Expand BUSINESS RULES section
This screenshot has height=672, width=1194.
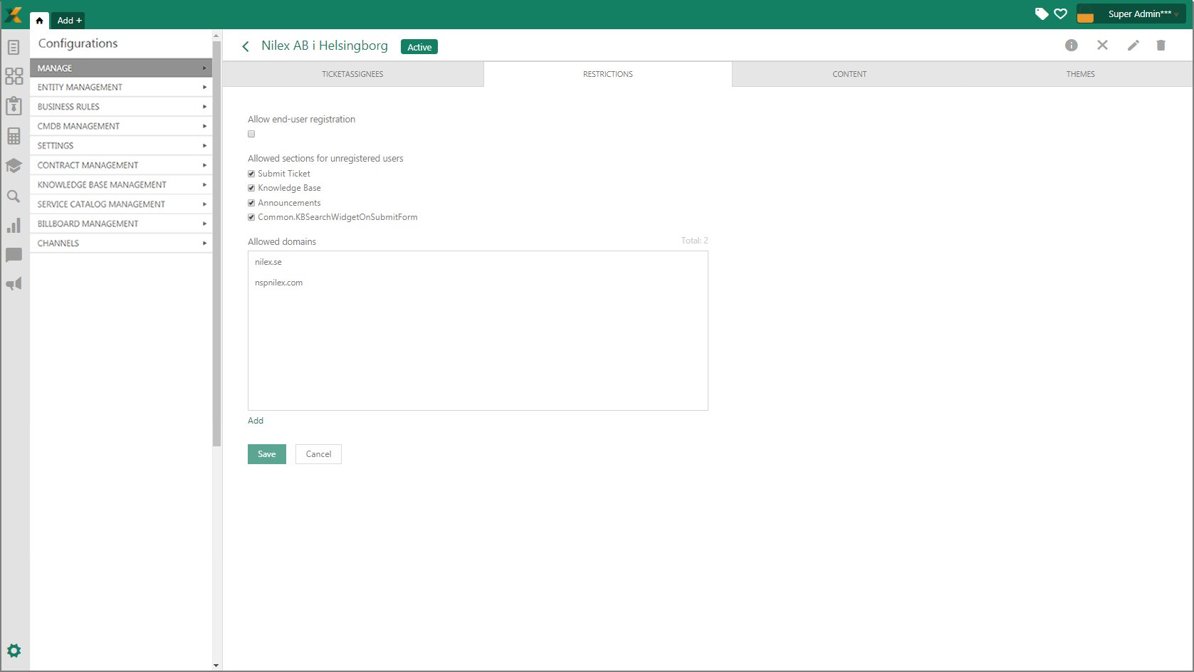point(121,107)
